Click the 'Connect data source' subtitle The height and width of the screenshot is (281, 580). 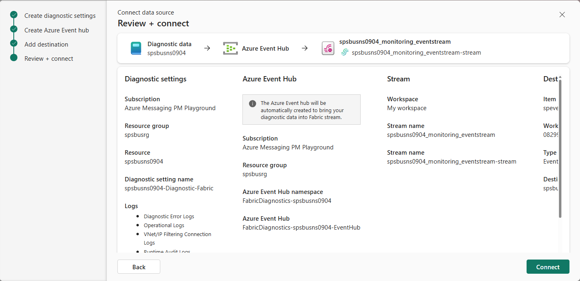(146, 13)
